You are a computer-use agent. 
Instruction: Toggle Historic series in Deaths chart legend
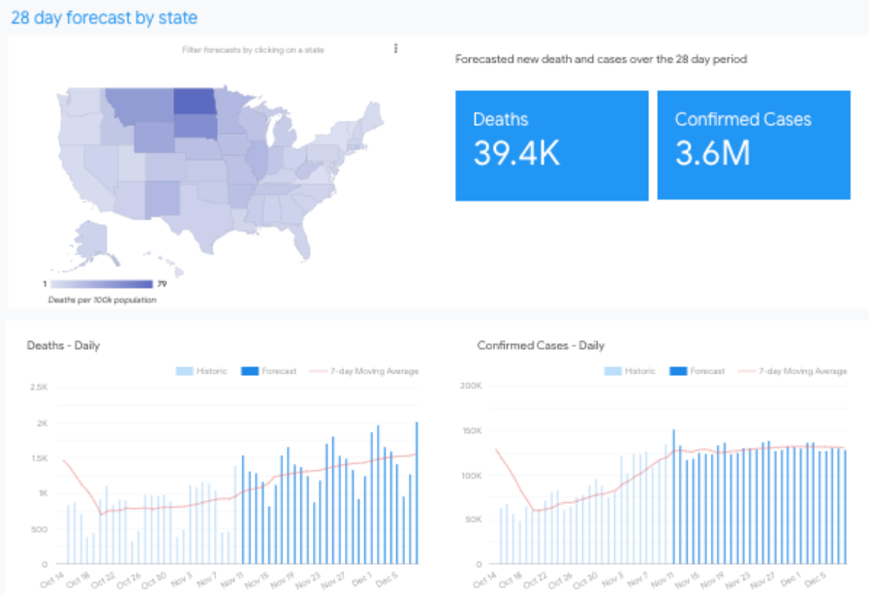202,371
